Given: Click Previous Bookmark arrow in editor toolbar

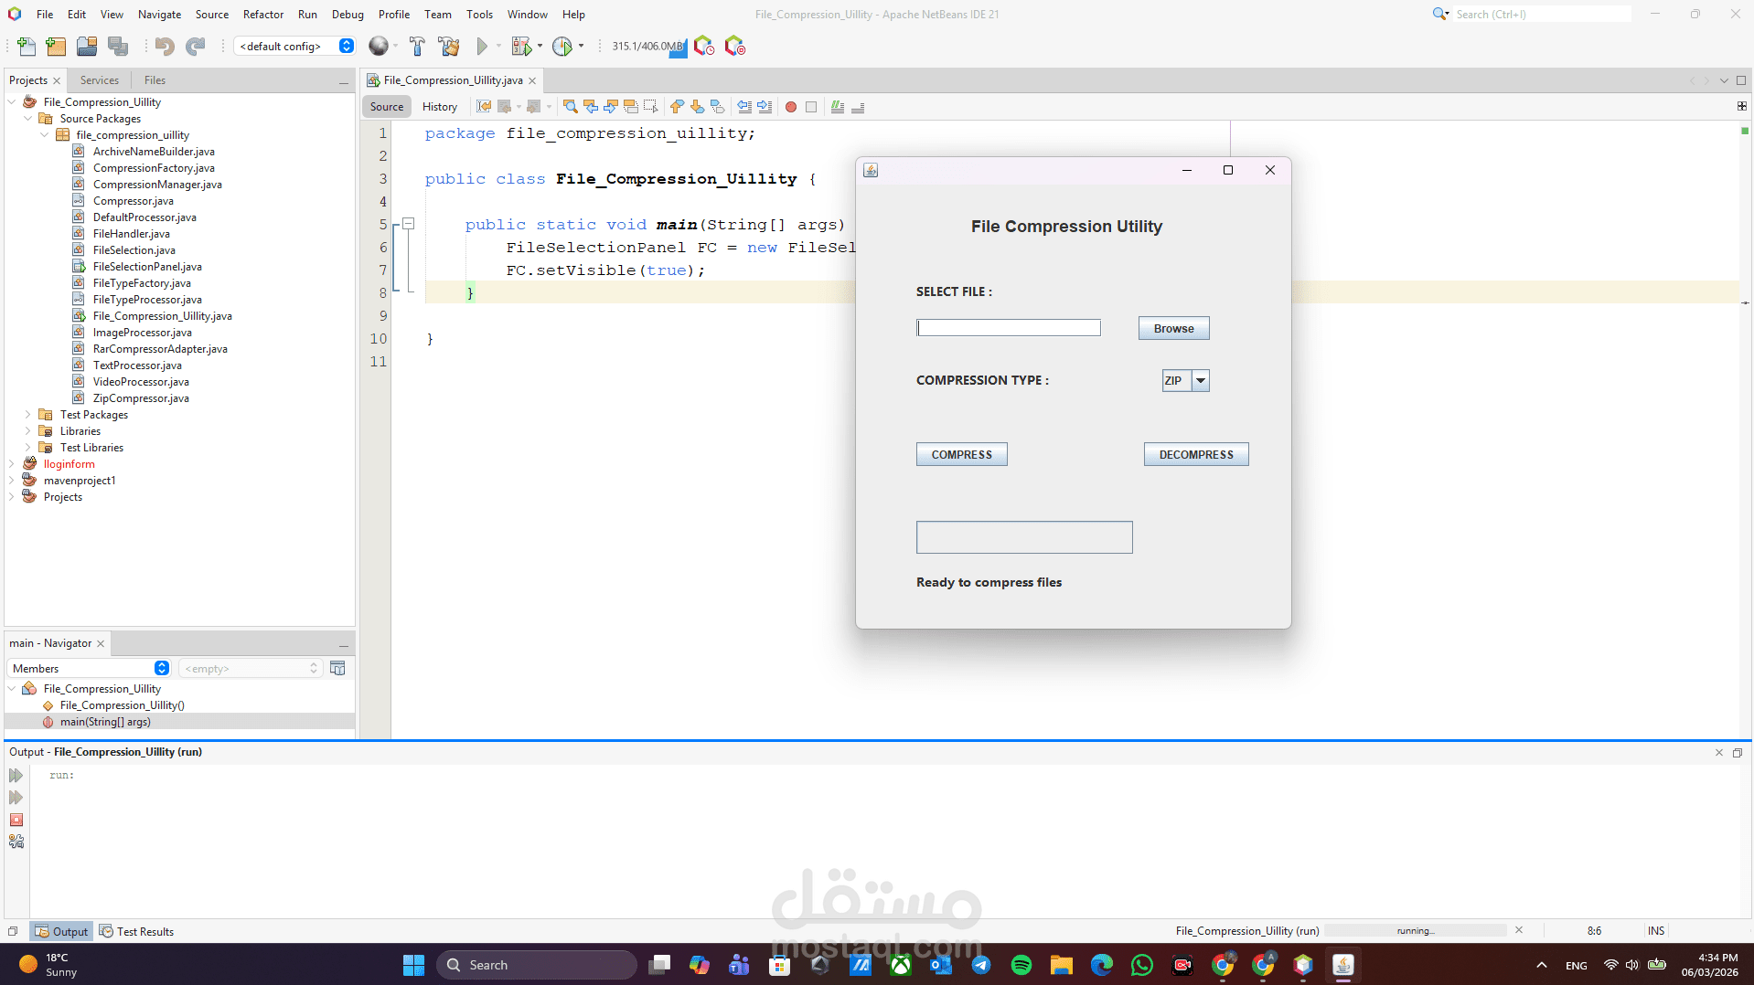Looking at the screenshot, I should click(x=677, y=107).
